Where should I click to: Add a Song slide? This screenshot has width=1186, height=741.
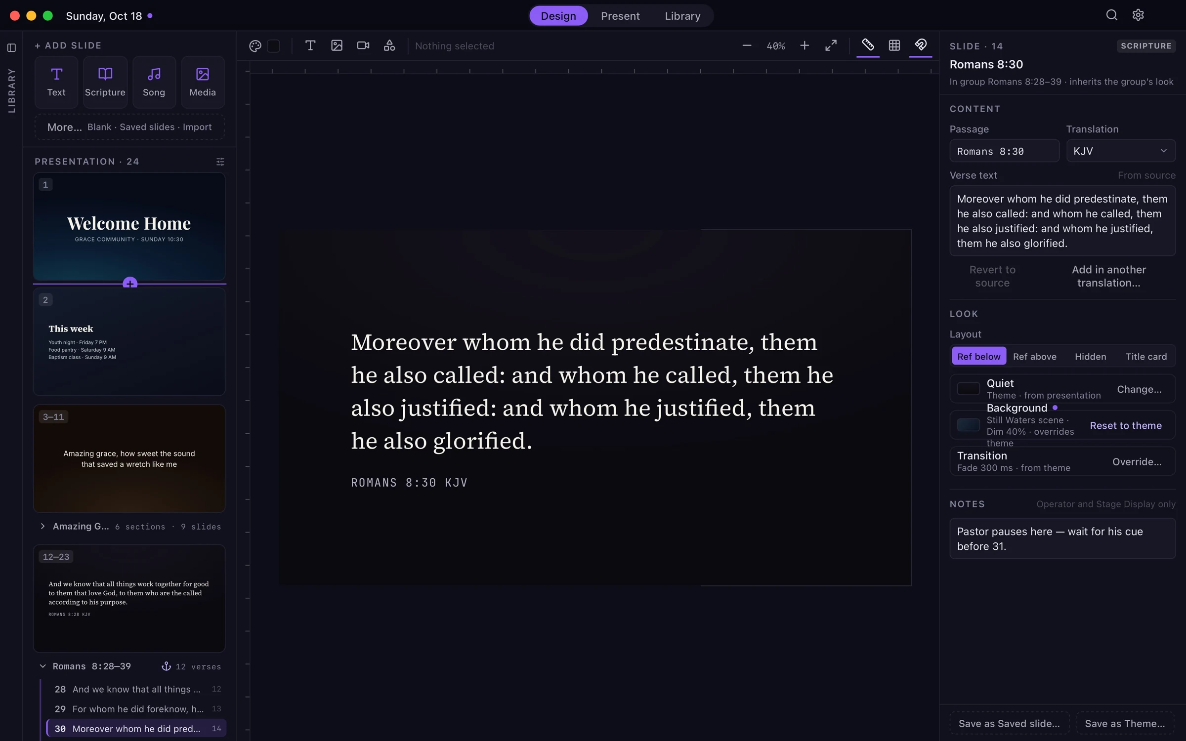click(154, 82)
